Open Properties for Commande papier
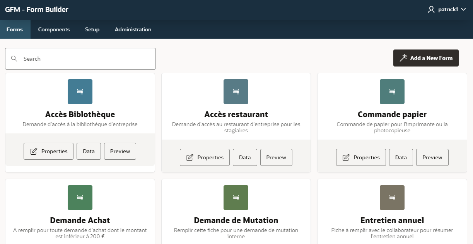This screenshot has width=473, height=244. click(x=361, y=157)
